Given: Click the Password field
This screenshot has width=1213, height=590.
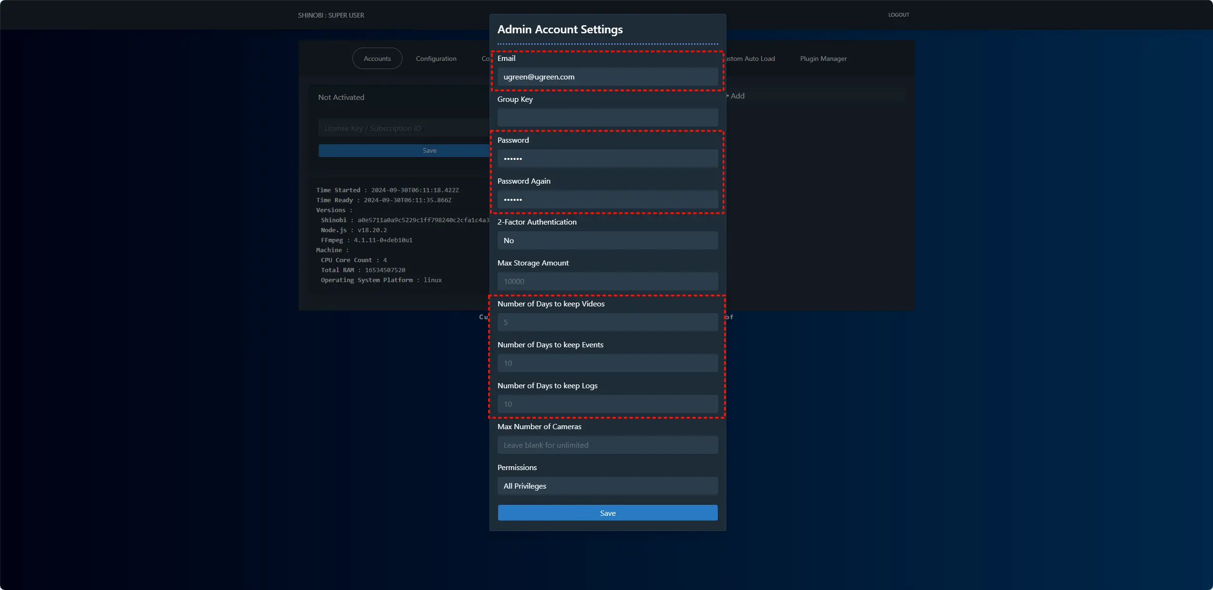Looking at the screenshot, I should (607, 158).
